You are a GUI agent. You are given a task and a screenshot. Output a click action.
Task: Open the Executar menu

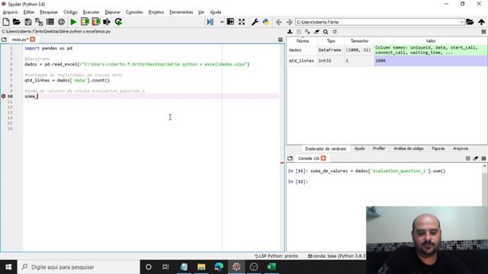point(91,12)
